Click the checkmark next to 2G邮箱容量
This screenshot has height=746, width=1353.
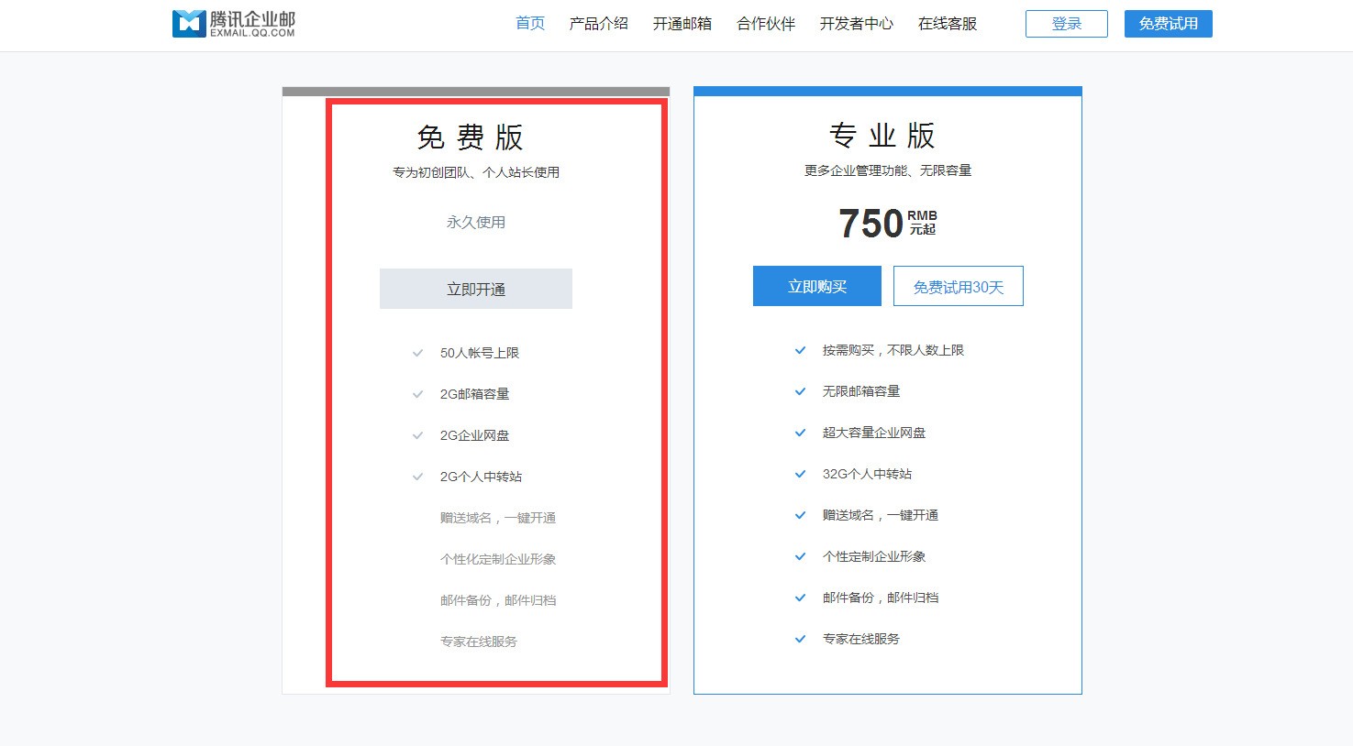417,393
